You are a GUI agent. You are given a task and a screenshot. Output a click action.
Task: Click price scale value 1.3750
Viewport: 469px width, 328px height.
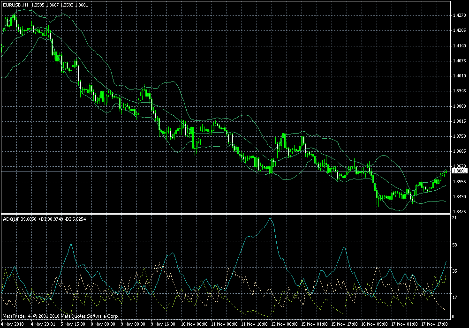[460, 136]
